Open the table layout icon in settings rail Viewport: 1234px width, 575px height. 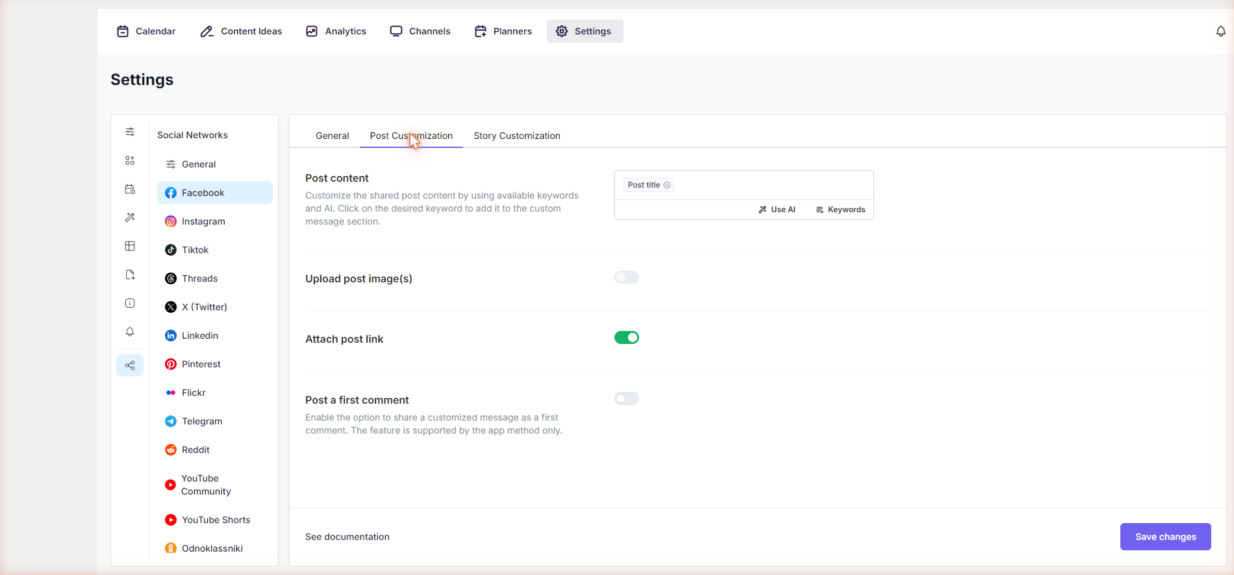130,246
